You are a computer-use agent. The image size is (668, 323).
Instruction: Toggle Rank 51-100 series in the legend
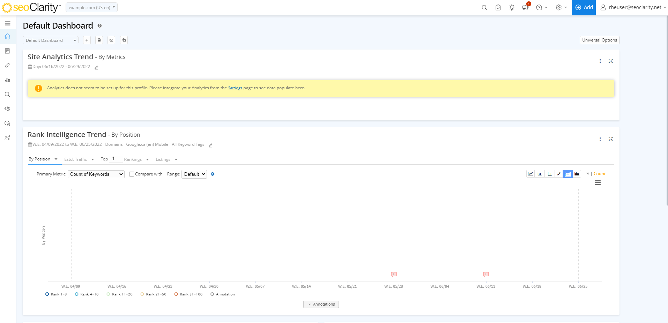(188, 294)
